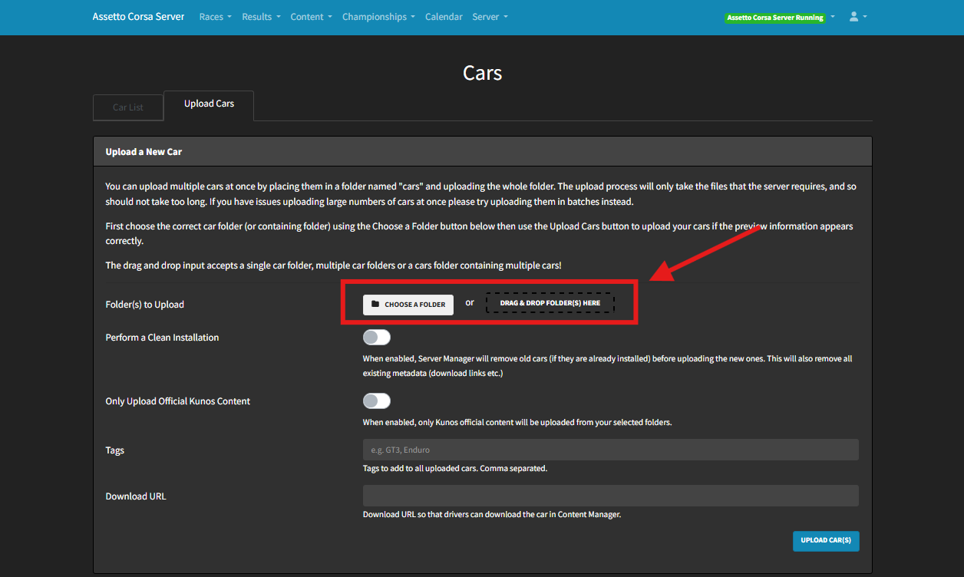Click the Perform a Clean Installation label
The height and width of the screenshot is (577, 964).
162,338
